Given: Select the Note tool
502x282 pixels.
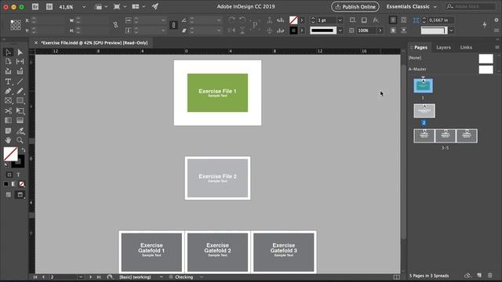Looking at the screenshot, I should tap(8, 131).
